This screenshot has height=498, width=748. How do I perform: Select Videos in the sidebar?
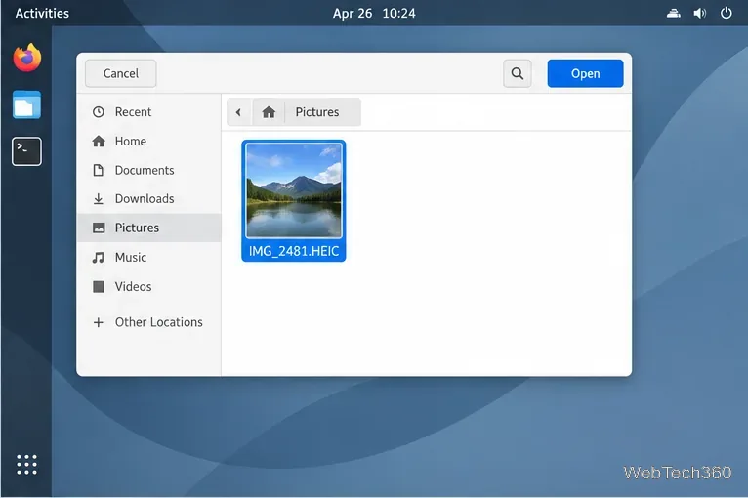tap(148, 287)
